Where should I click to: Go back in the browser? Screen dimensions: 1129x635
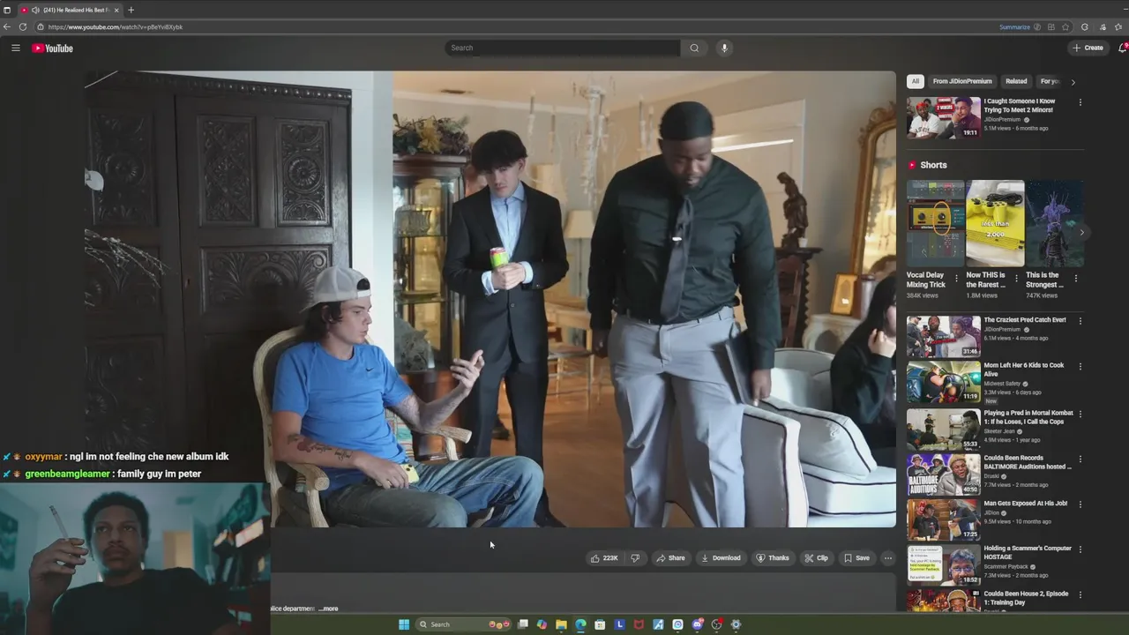(x=7, y=26)
